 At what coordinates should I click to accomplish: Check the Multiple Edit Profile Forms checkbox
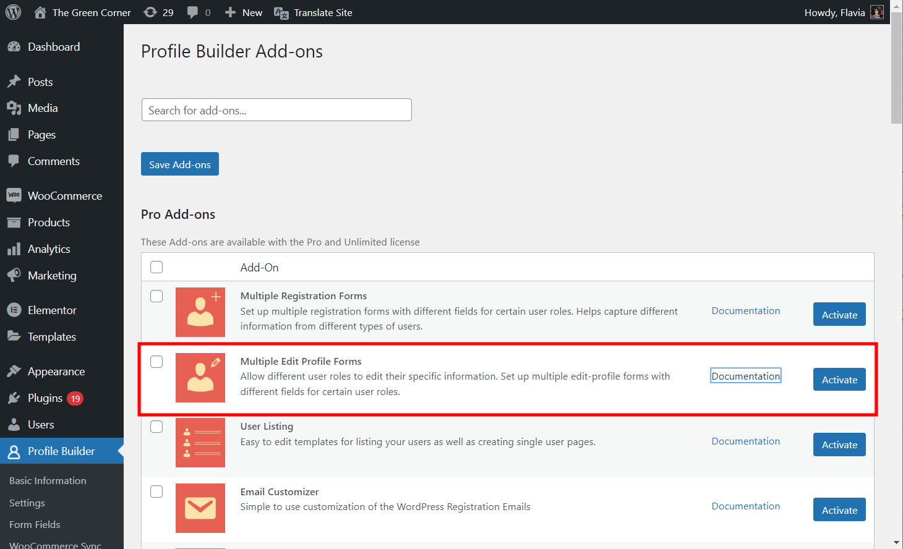[156, 362]
